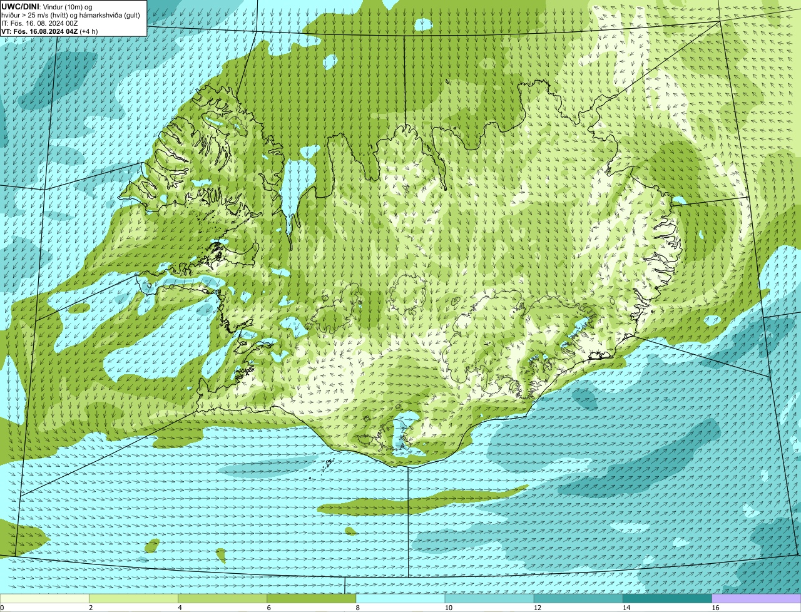
Task: Click the "VT: Fös. 16.08.2024 04Z (+4 h)" line
Action: click(49, 31)
